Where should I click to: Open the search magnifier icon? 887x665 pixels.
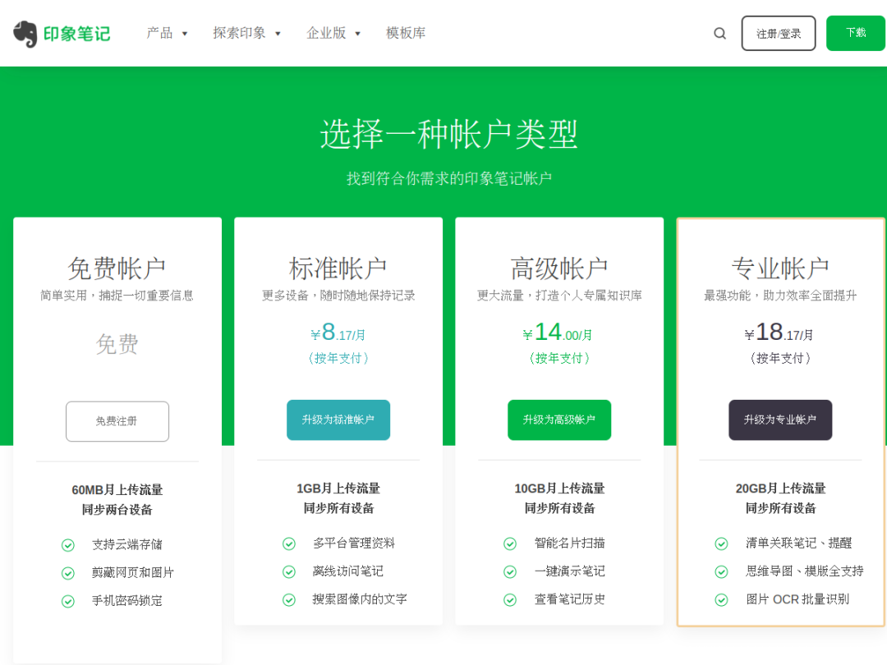719,34
